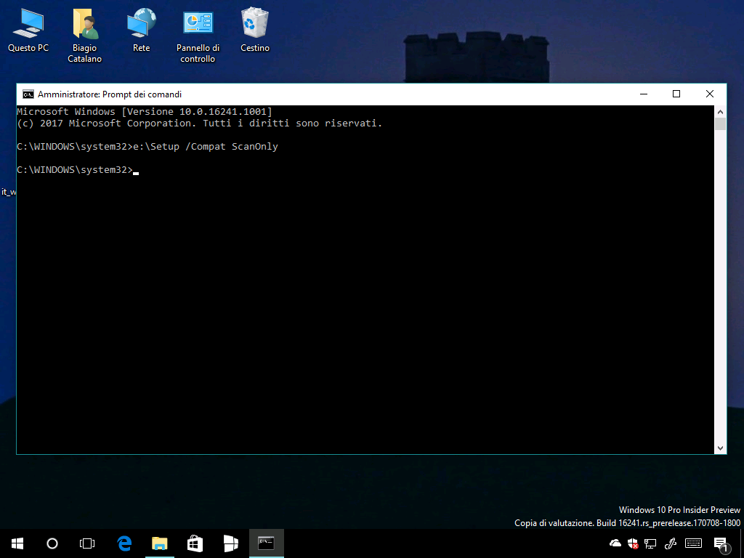744x558 pixels.
Task: Click the white window-shaped taskbar app icon
Action: point(230,543)
